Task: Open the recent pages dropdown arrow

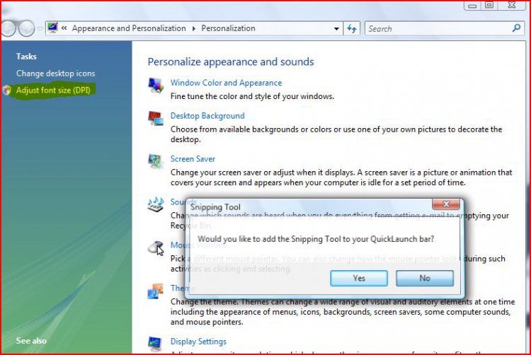Action: click(x=40, y=29)
